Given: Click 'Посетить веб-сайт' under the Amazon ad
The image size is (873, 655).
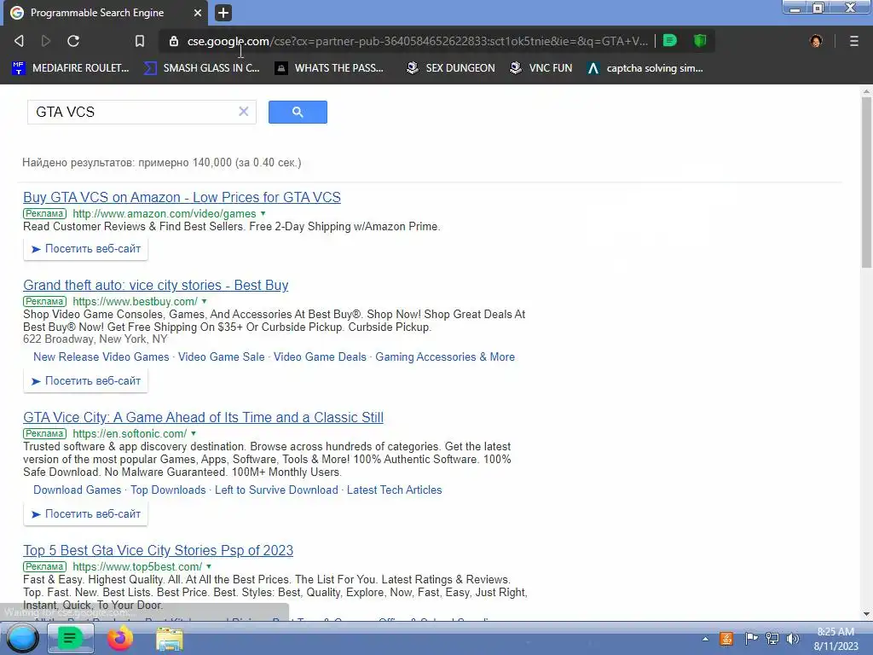Looking at the screenshot, I should (86, 249).
